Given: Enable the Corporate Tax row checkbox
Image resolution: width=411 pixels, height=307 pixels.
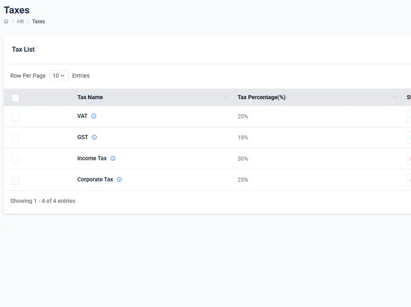Looking at the screenshot, I should [15, 180].
